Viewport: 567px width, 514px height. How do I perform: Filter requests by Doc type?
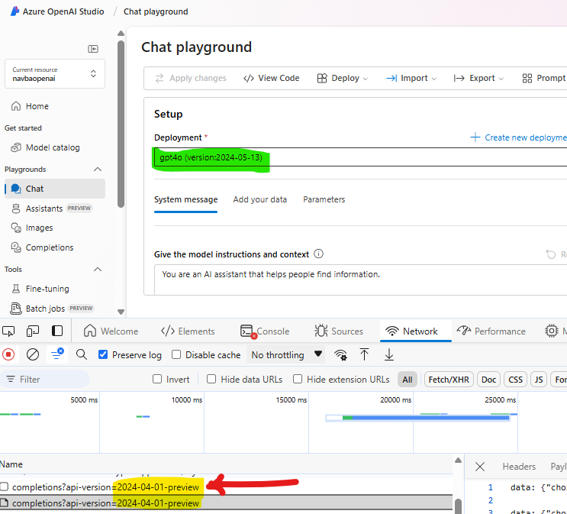click(488, 380)
